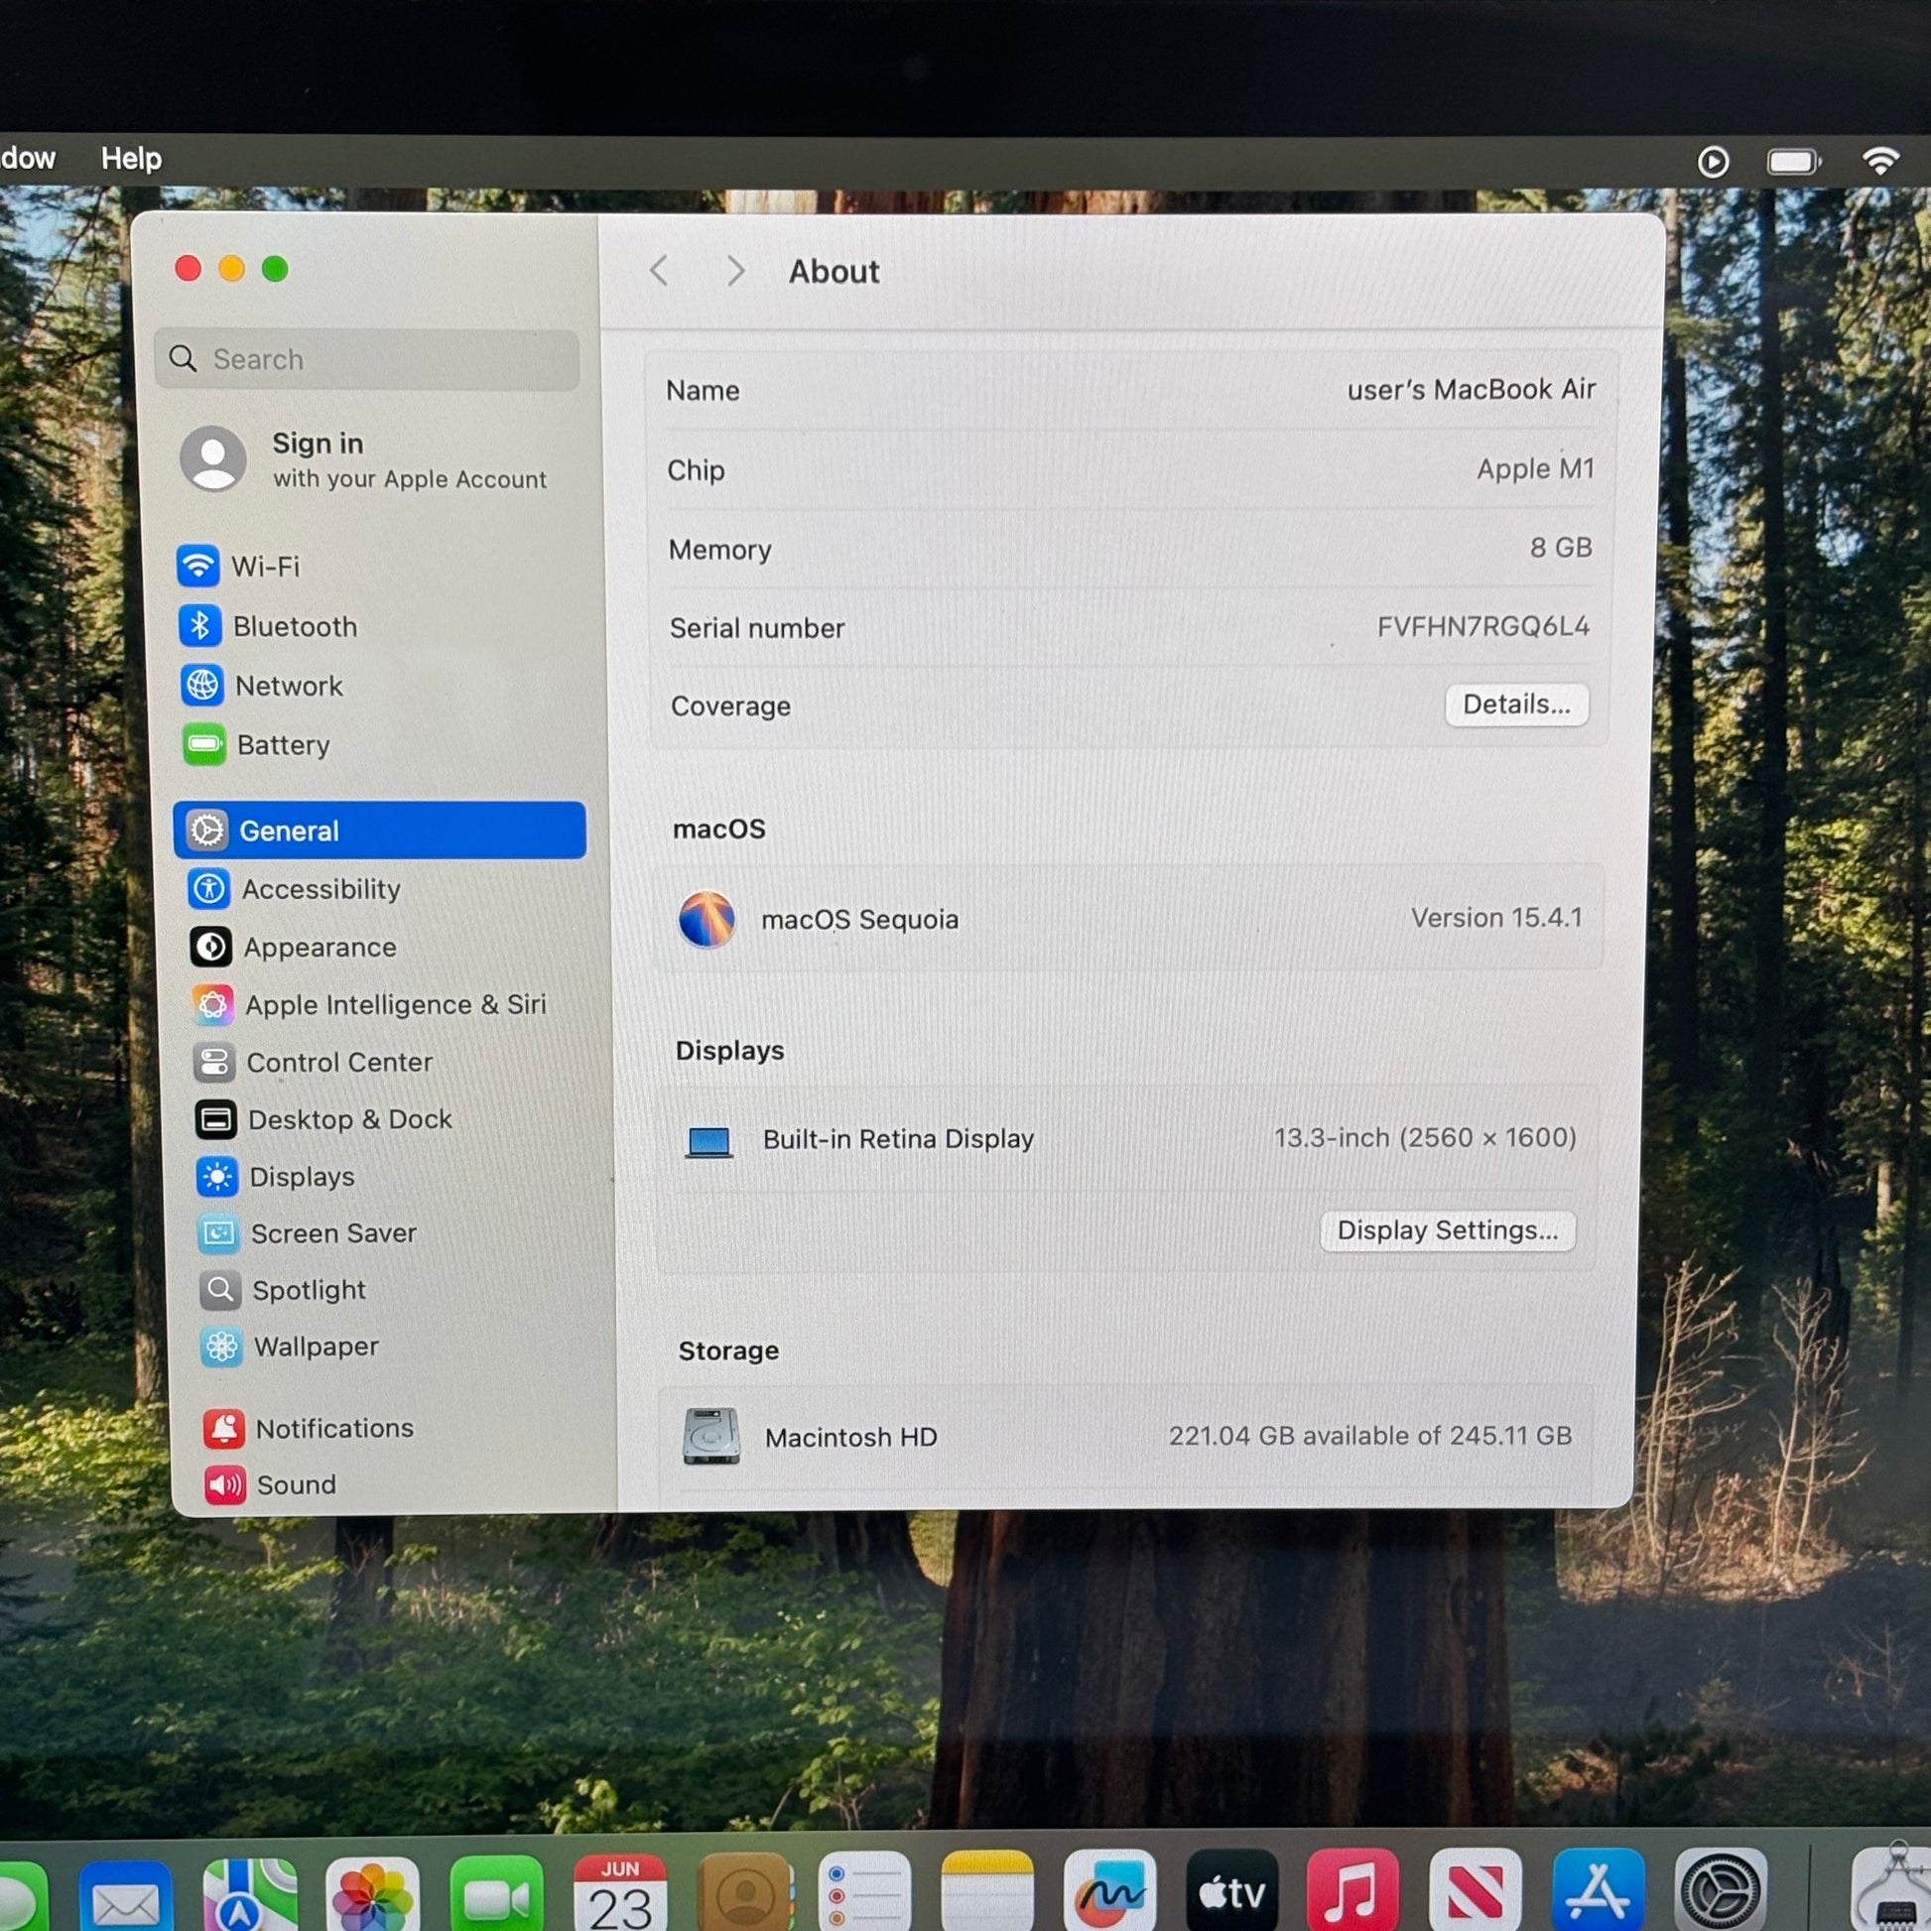Screen dimensions: 1931x1931
Task: Open Calendar showing JUN 23 in Dock
Action: [x=619, y=1892]
